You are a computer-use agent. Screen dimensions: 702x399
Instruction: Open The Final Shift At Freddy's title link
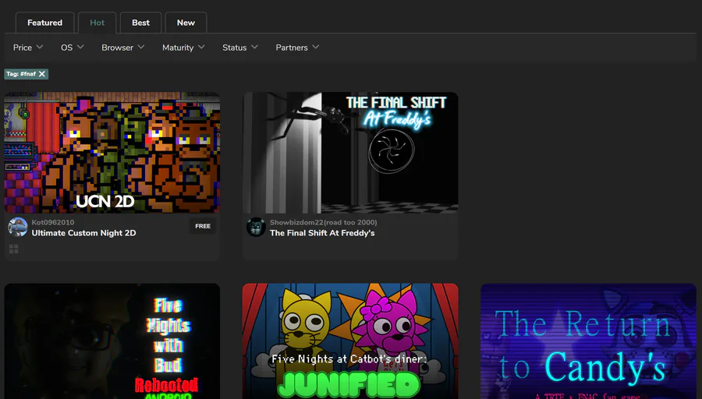pos(322,233)
